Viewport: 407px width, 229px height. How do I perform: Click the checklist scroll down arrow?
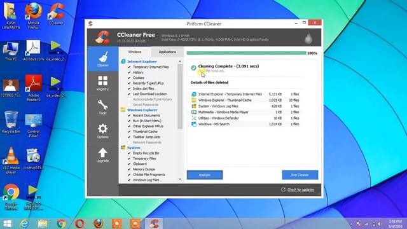click(x=180, y=179)
